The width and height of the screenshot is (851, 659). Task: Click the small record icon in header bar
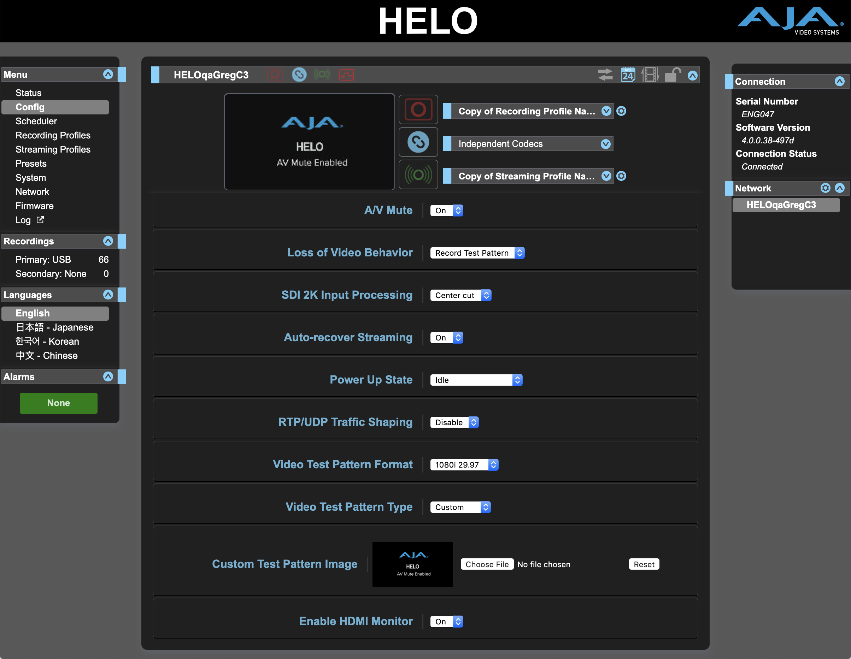coord(275,75)
